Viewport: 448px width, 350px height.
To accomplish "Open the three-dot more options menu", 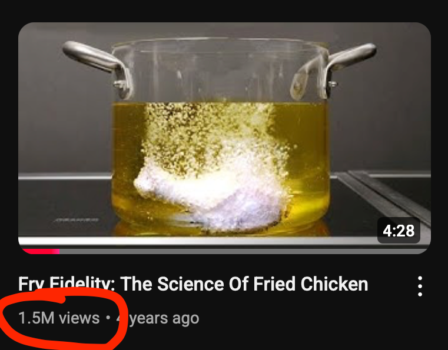I will click(420, 286).
